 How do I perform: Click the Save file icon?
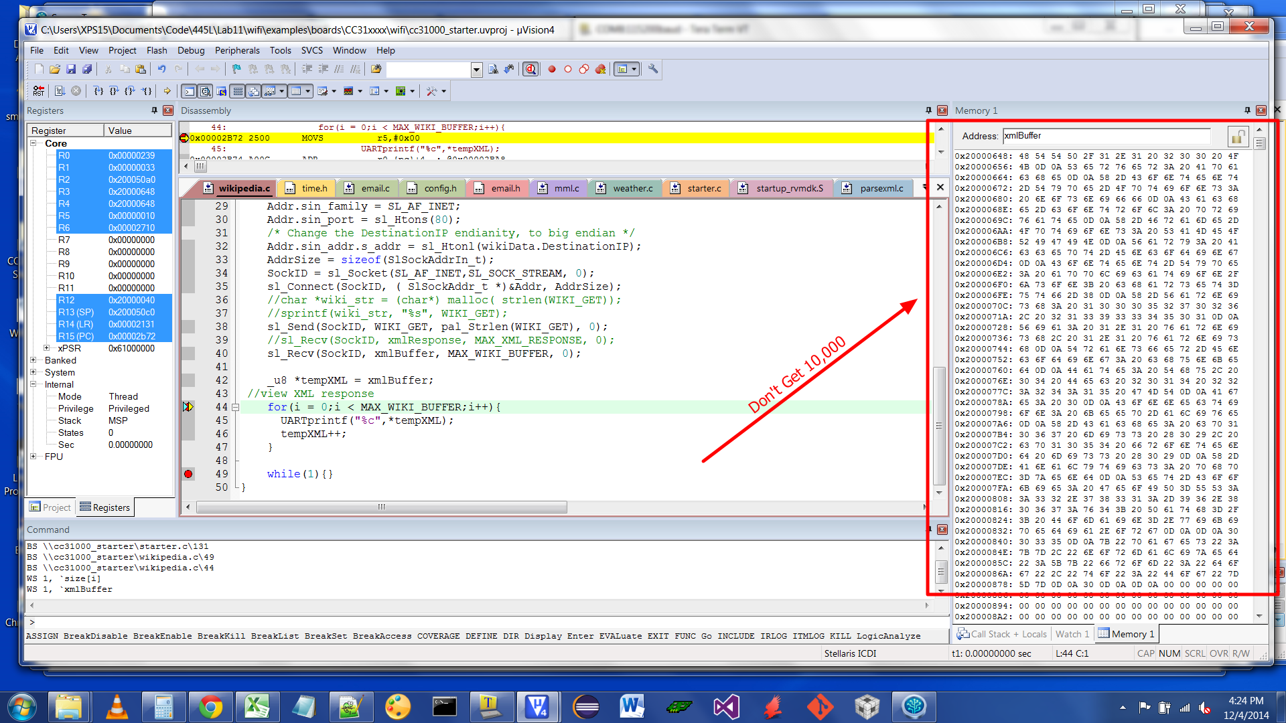click(71, 69)
